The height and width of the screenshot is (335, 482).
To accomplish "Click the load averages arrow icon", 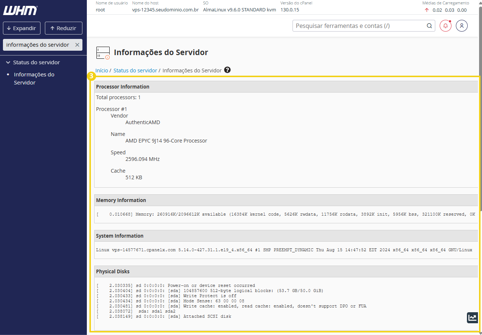I will click(426, 10).
